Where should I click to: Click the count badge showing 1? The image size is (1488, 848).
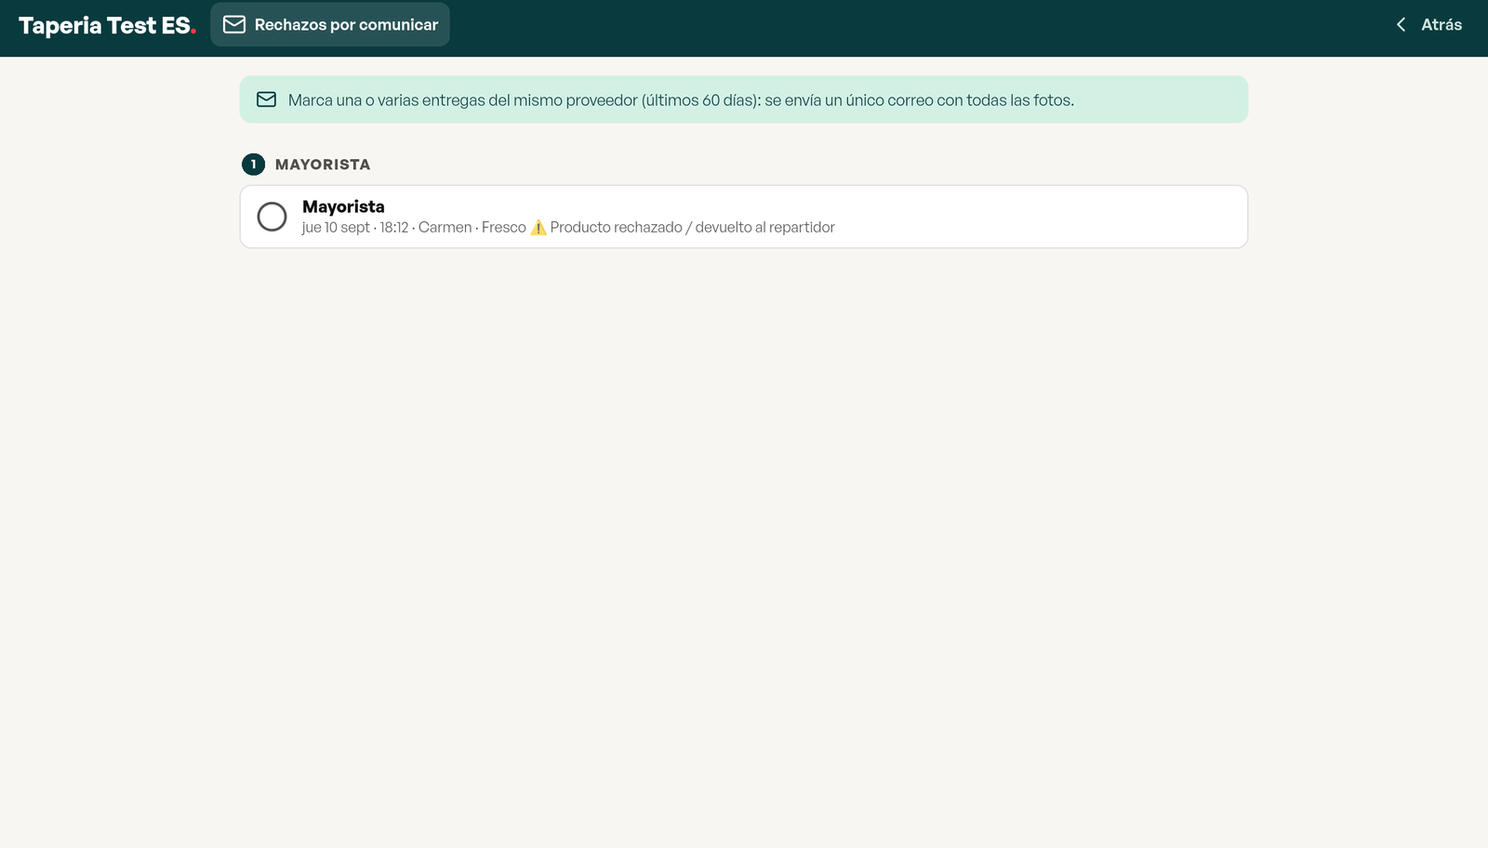(x=253, y=165)
